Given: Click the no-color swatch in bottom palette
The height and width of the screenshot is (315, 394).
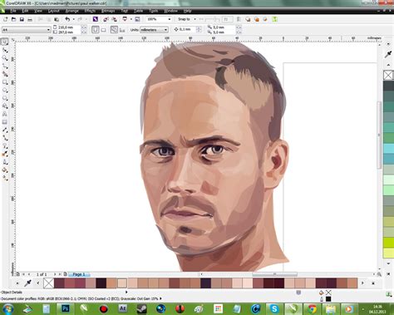Looking at the screenshot, I should (48, 283).
